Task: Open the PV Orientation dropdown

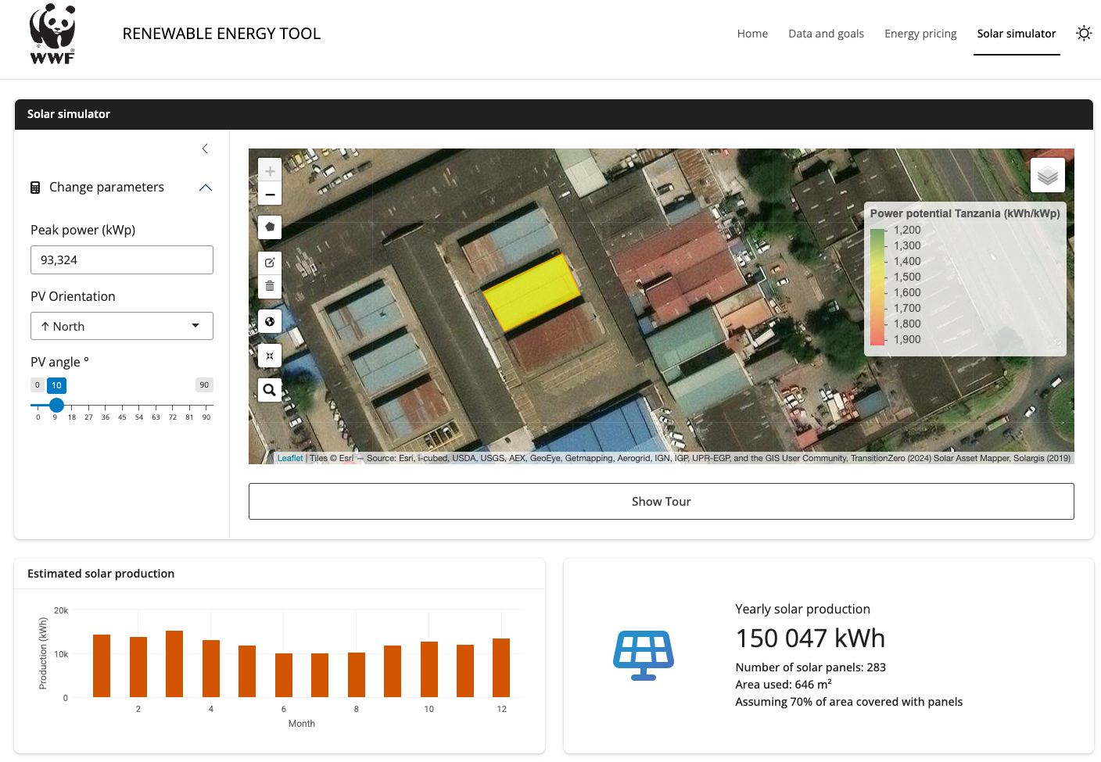Action: (x=122, y=326)
